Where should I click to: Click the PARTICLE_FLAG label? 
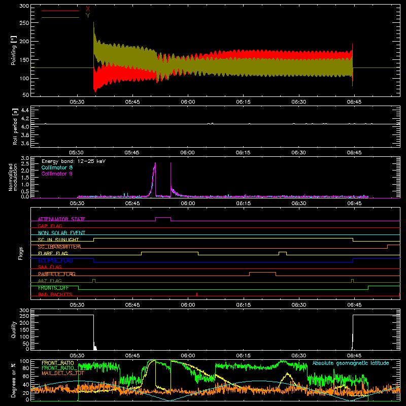point(57,274)
